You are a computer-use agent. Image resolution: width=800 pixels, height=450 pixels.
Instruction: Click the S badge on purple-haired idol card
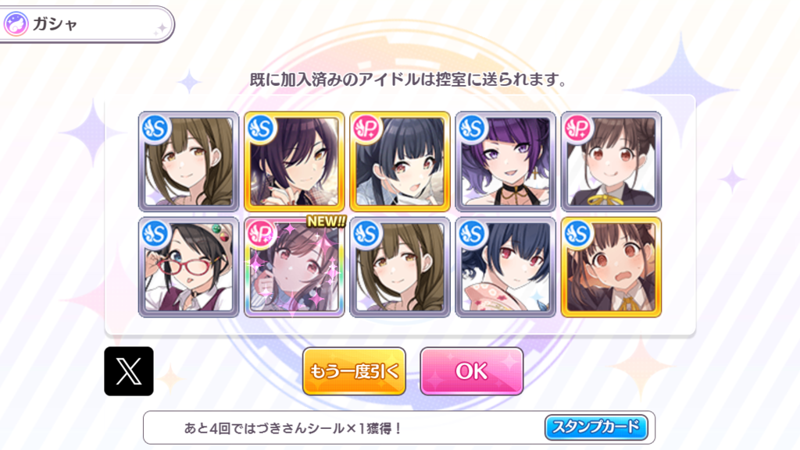tap(473, 128)
